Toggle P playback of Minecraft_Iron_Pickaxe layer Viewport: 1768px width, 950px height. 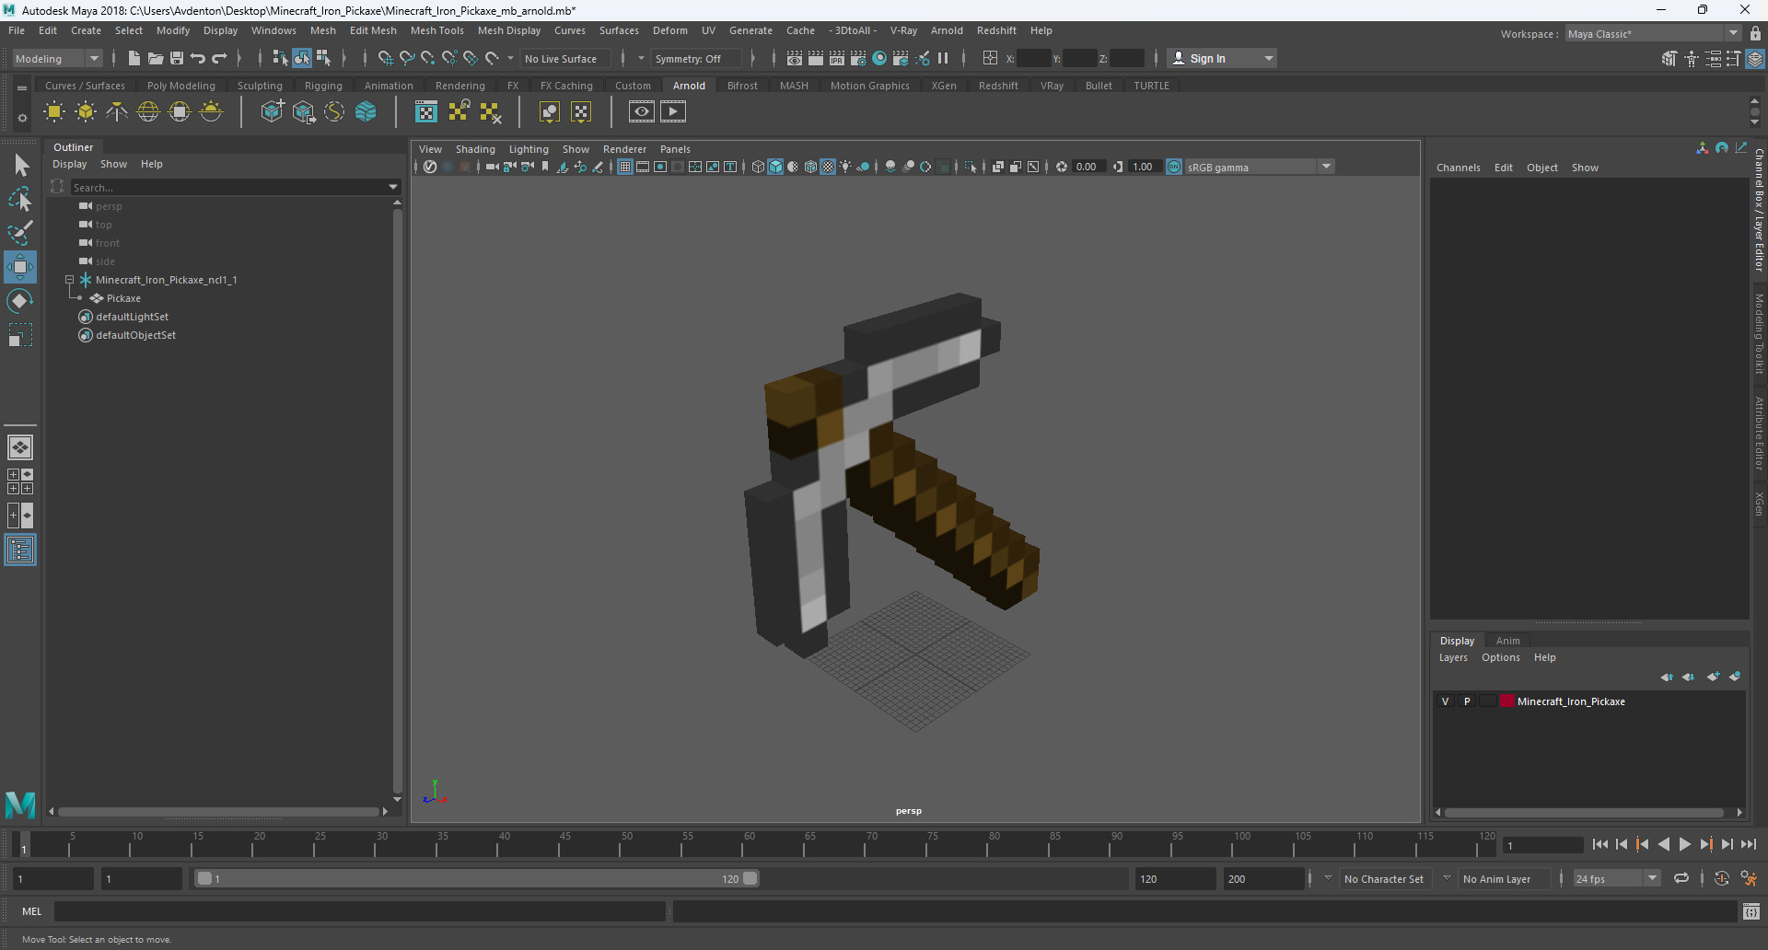tap(1467, 701)
